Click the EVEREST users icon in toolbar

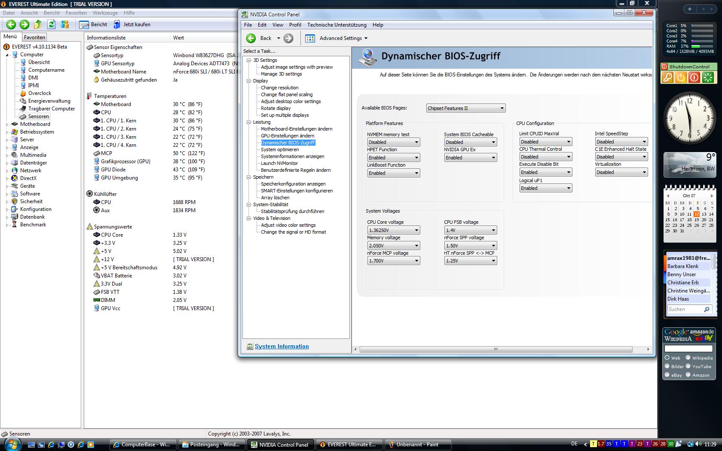65,24
